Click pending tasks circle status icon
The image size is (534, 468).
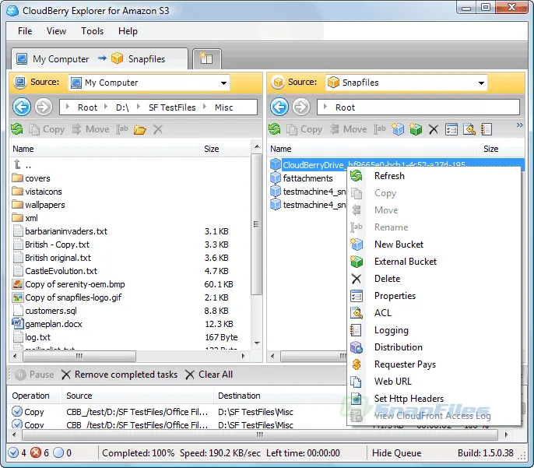(58, 452)
